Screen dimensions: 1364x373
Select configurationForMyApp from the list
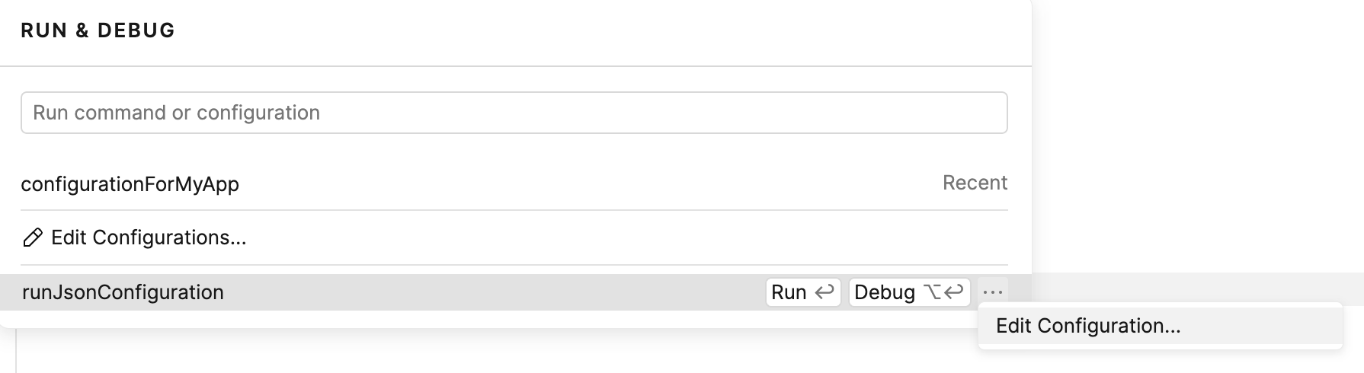pyautogui.click(x=130, y=184)
